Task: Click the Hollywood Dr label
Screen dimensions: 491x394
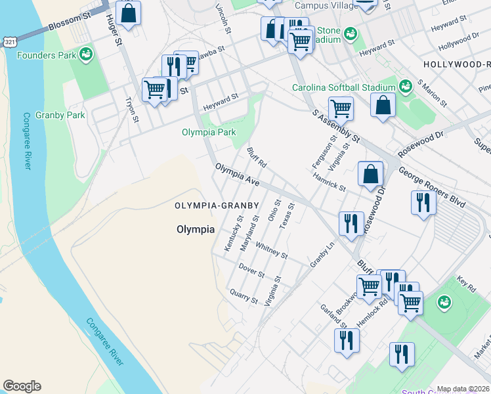Action: point(459,41)
